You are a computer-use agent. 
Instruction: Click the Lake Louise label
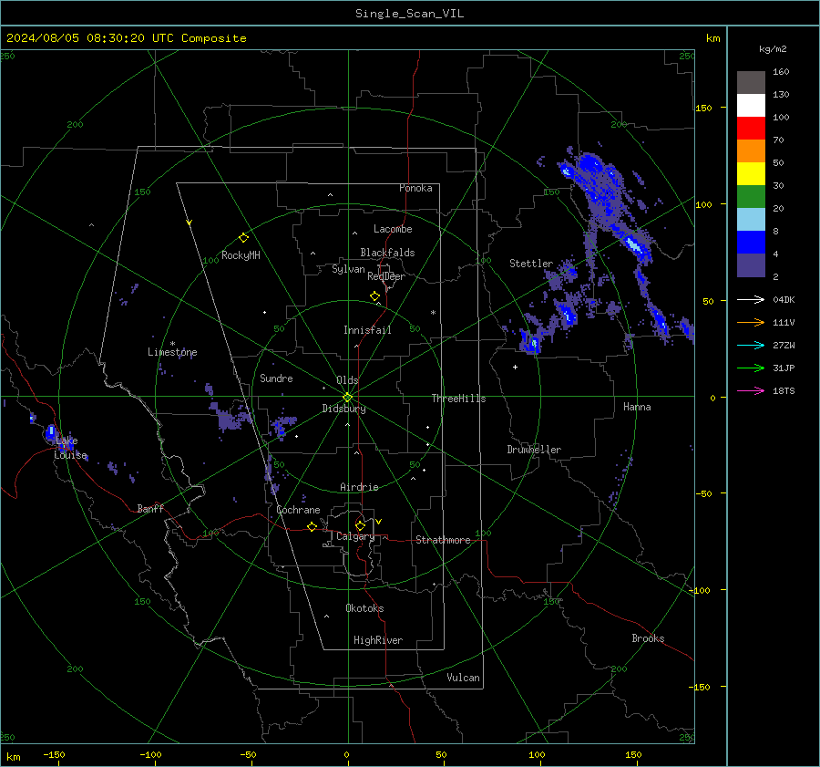point(70,448)
